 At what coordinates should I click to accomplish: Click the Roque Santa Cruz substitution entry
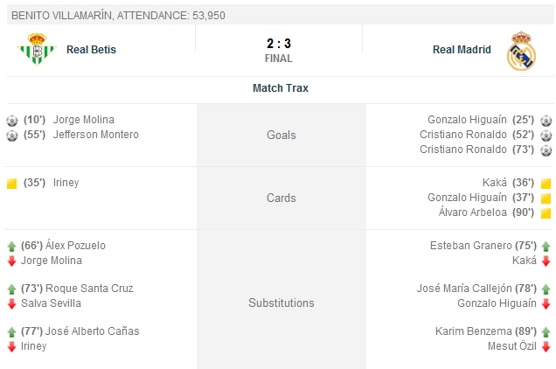pos(78,289)
